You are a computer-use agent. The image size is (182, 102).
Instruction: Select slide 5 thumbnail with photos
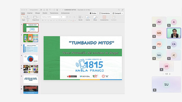[x=31, y=69]
